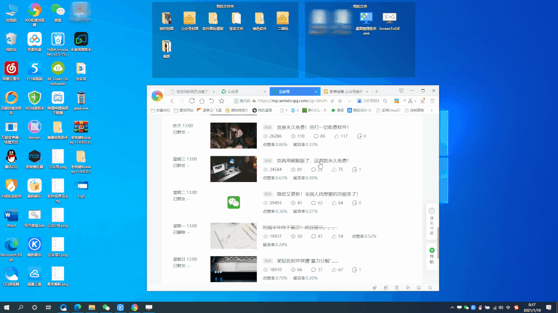The width and height of the screenshot is (558, 313).
Task: Open the scissors screenshot tool
Action: (410, 101)
